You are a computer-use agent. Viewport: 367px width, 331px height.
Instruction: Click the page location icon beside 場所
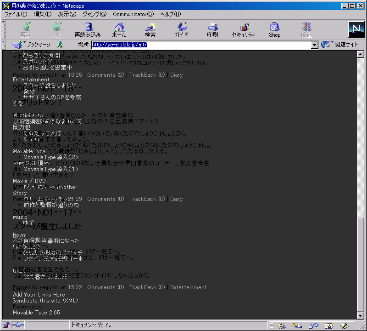coord(60,45)
